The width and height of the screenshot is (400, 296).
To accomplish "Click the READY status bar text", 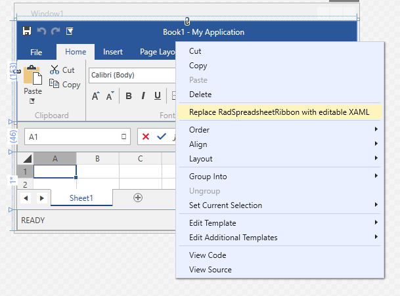I will pos(33,221).
